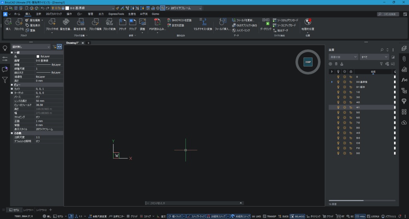Click the フィールド挿入 (Insert field) icon
The height and width of the screenshot is (219, 409).
point(222,22)
